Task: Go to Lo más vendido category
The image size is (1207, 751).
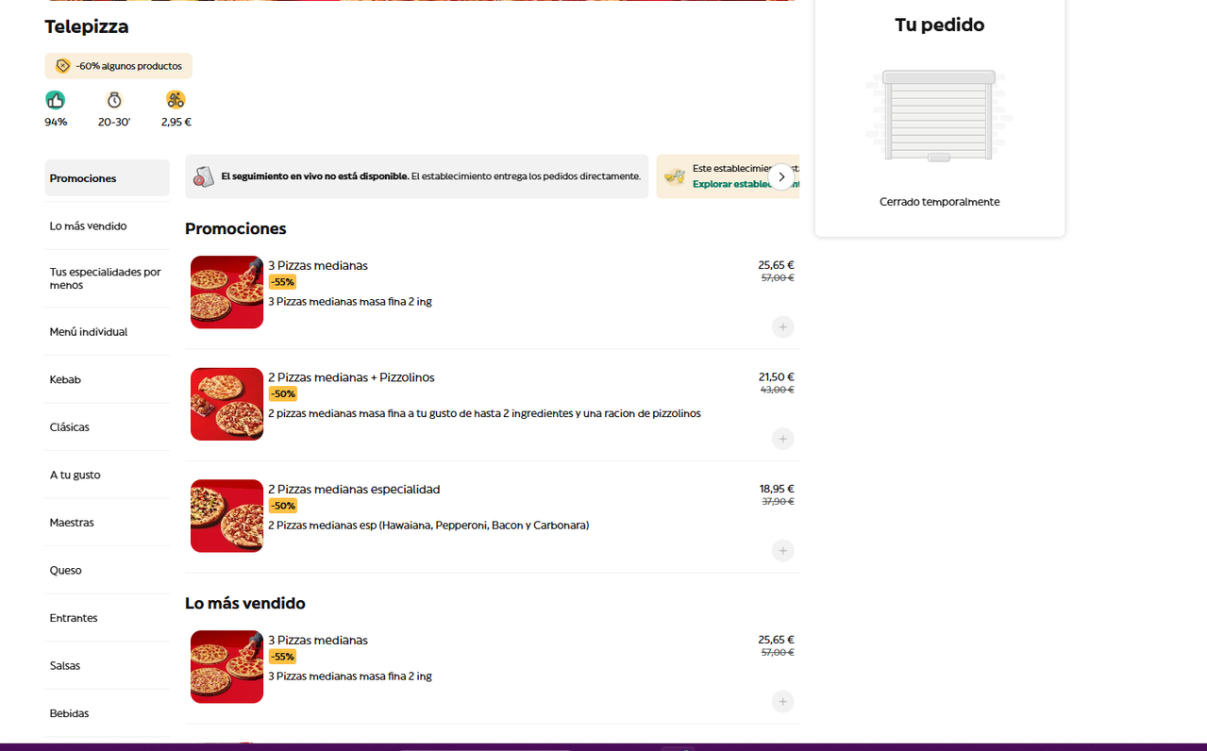Action: point(107,226)
